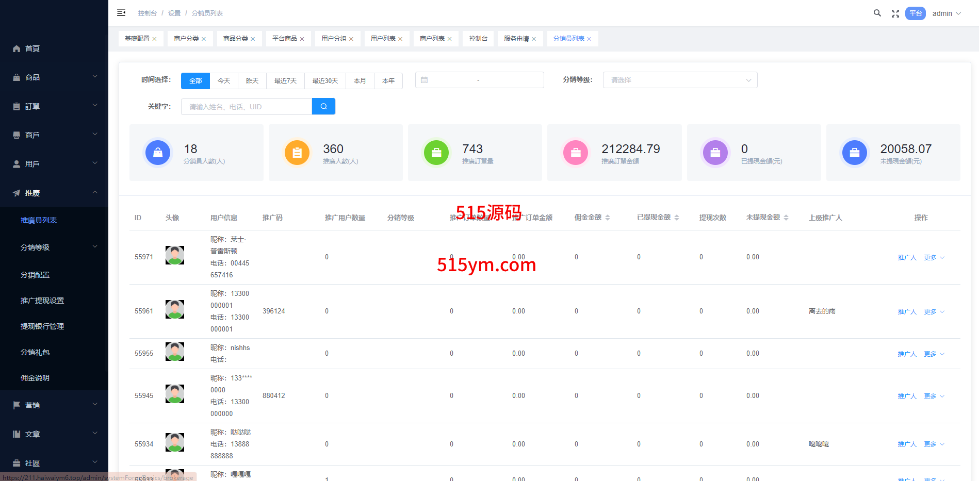
Task: Open the search magnifier in the top bar
Action: coord(877,13)
